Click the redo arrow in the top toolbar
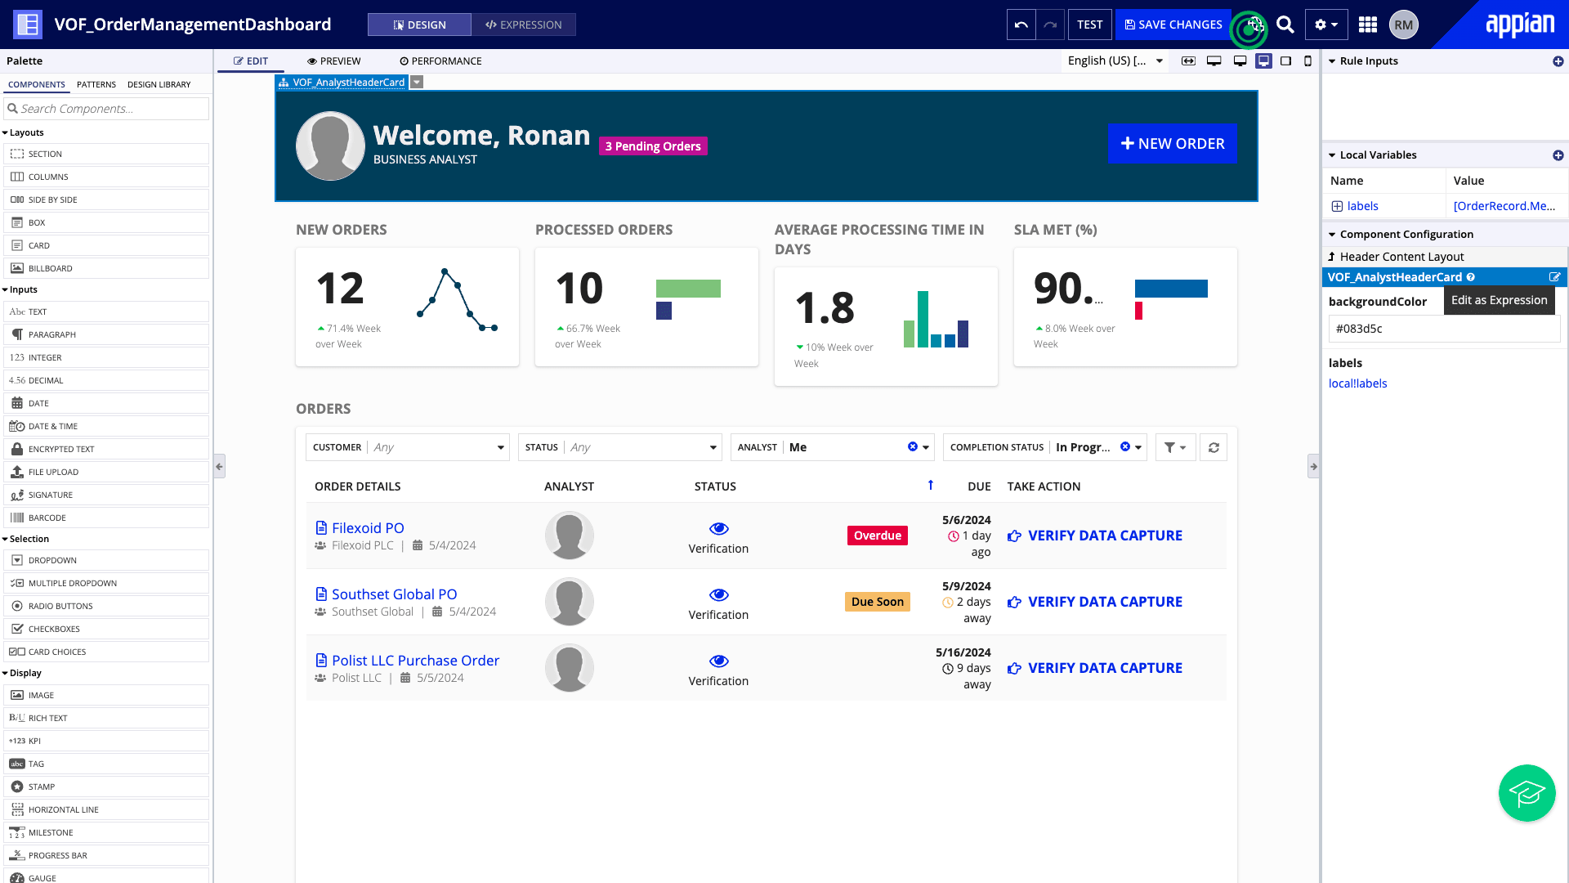Image resolution: width=1569 pixels, height=883 pixels. click(x=1050, y=25)
